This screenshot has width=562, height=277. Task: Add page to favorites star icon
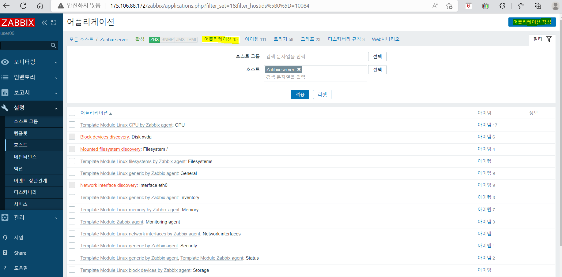(x=449, y=6)
